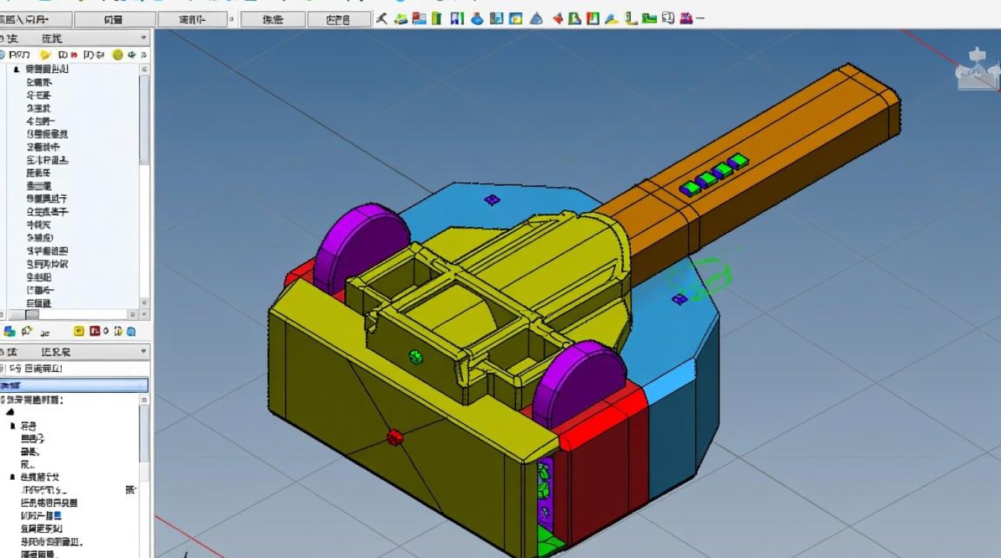Viewport: 1001px width, 558px height.
Task: Collapse the root node of the upper tree
Action: (x=16, y=69)
